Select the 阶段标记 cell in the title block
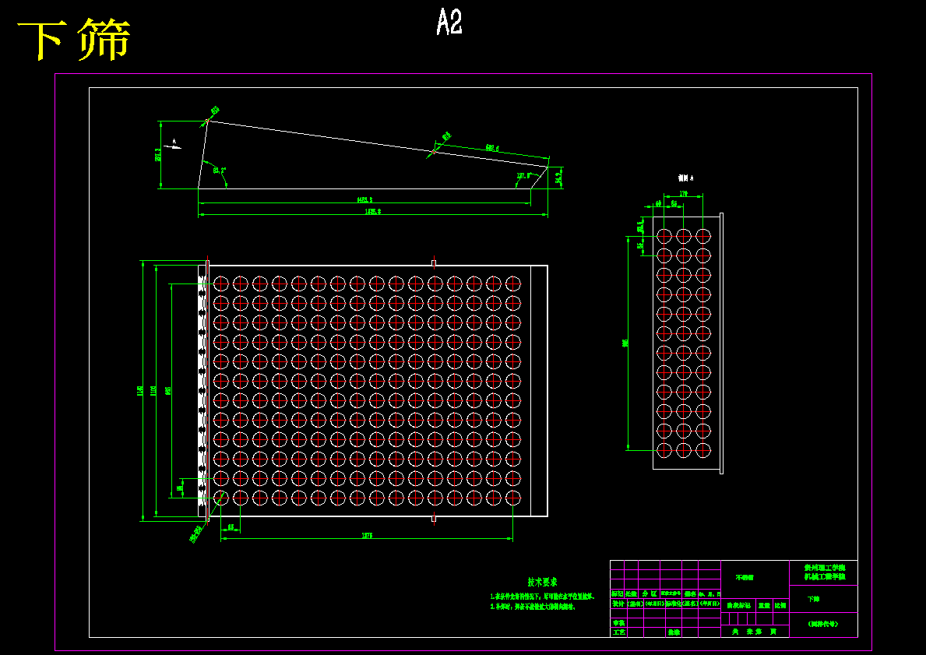The height and width of the screenshot is (655, 926). [x=739, y=605]
